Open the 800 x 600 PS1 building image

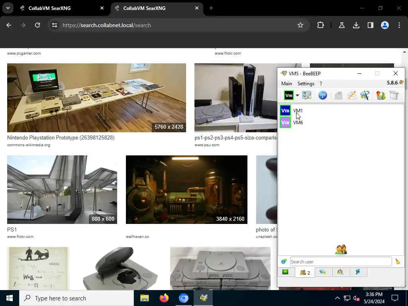pos(62,190)
